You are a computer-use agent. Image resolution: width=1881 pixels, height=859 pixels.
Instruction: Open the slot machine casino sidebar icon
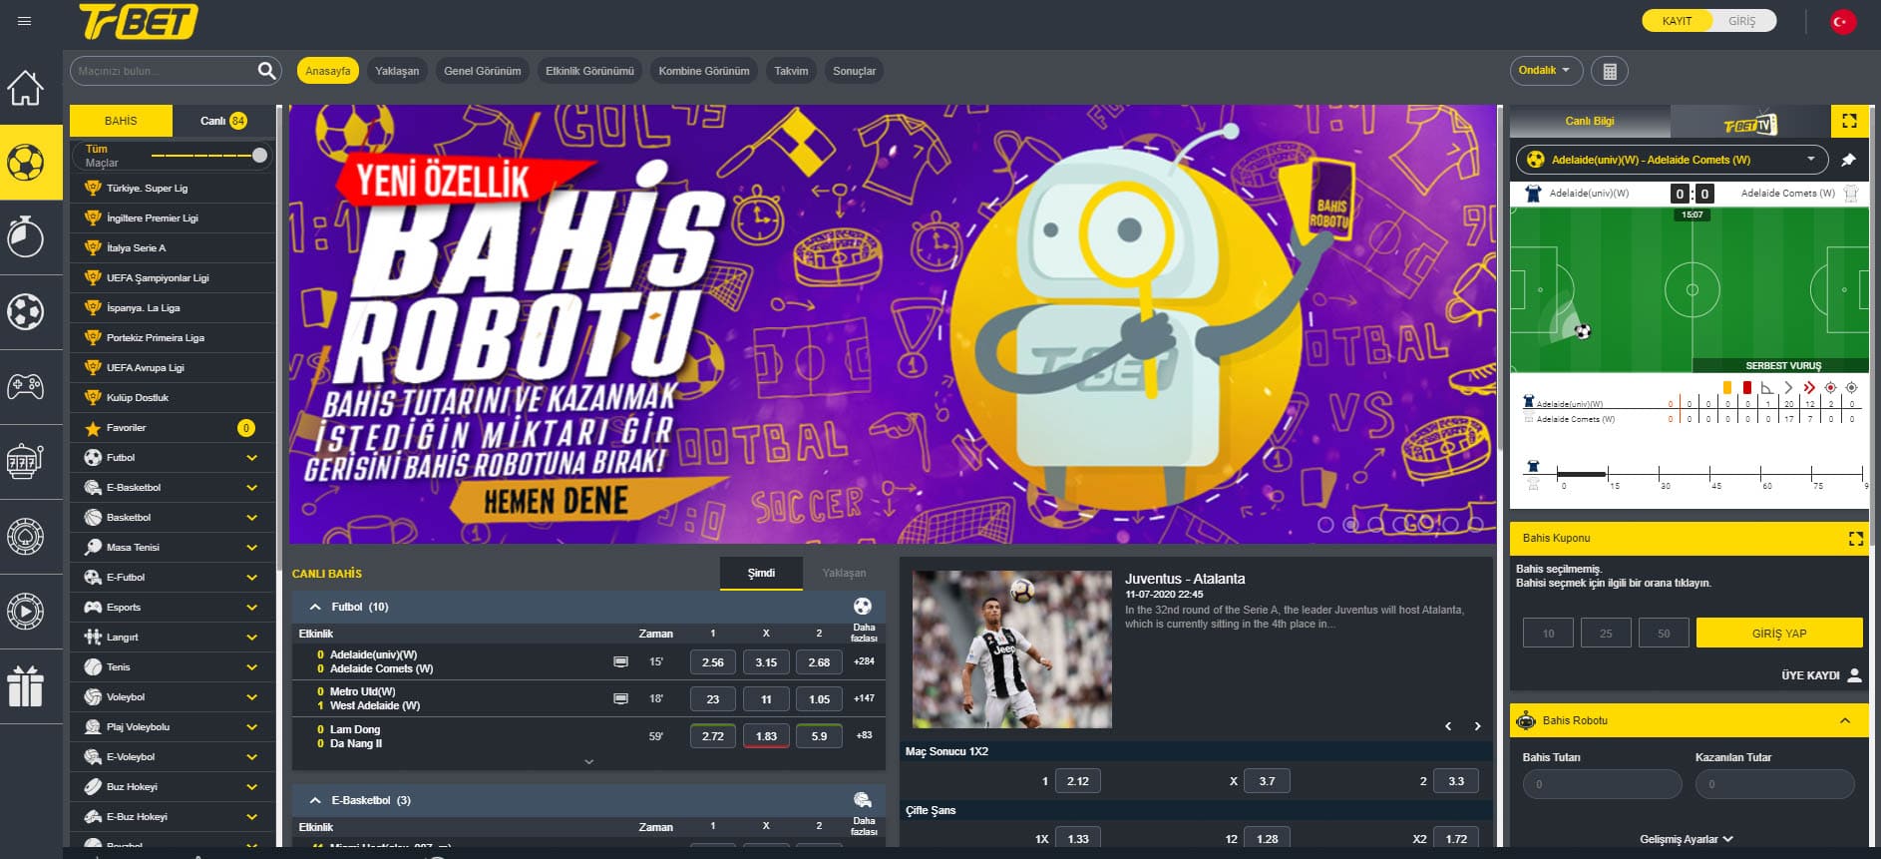26,461
